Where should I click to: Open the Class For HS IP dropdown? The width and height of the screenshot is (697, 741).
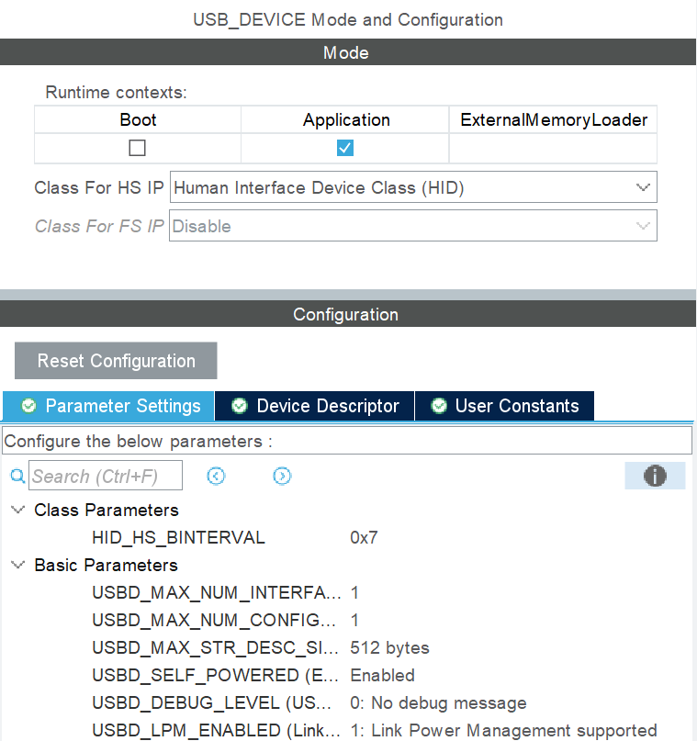[413, 188]
